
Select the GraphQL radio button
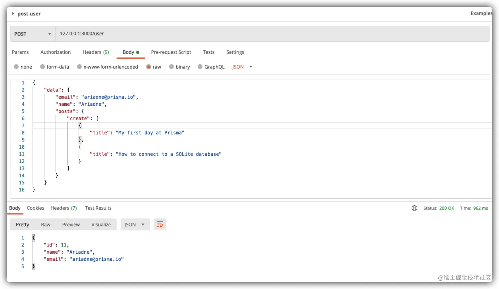point(200,67)
